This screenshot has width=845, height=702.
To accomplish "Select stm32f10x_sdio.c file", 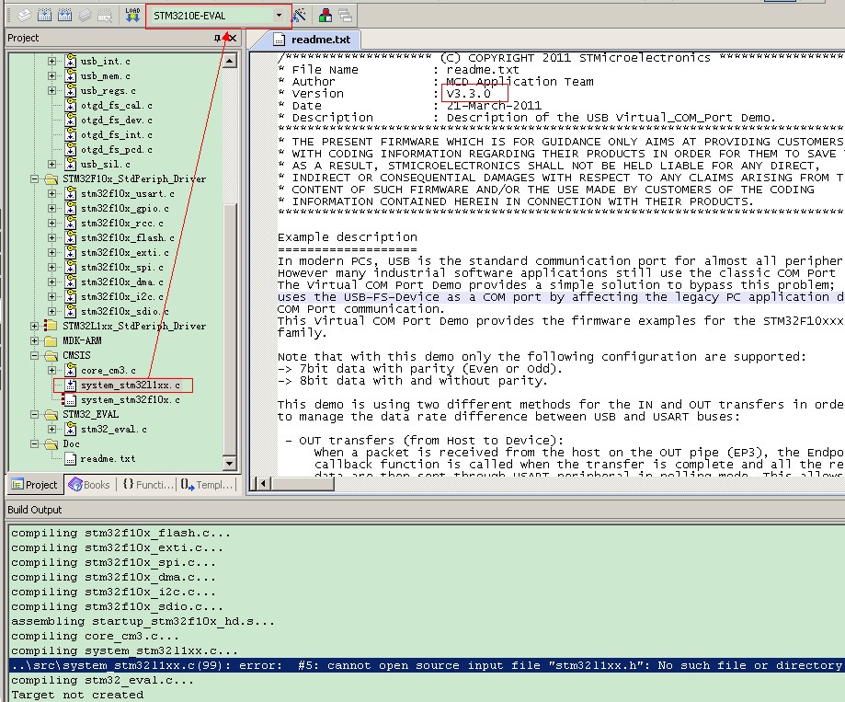I will tap(125, 311).
